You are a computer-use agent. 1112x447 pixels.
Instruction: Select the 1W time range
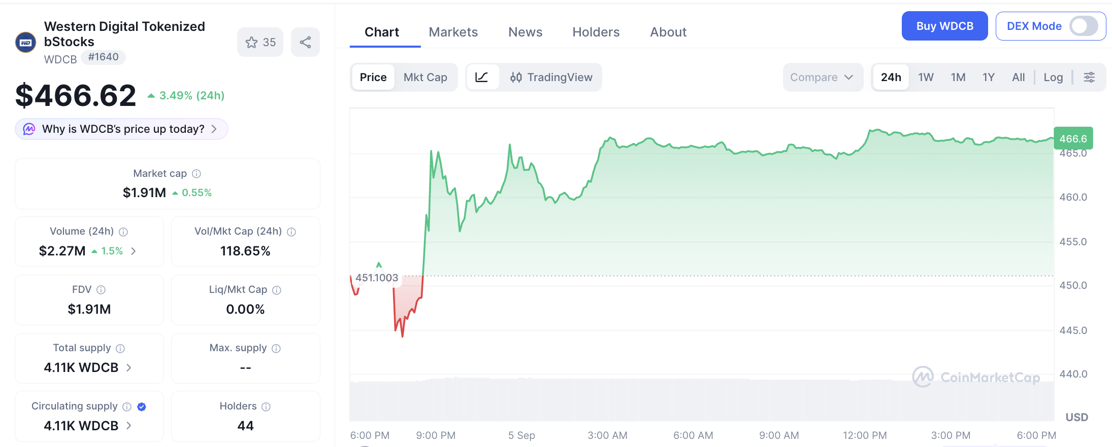[926, 77]
